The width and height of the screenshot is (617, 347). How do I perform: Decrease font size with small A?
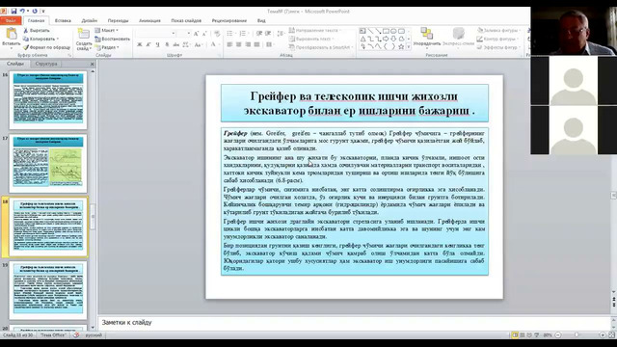(x=204, y=34)
